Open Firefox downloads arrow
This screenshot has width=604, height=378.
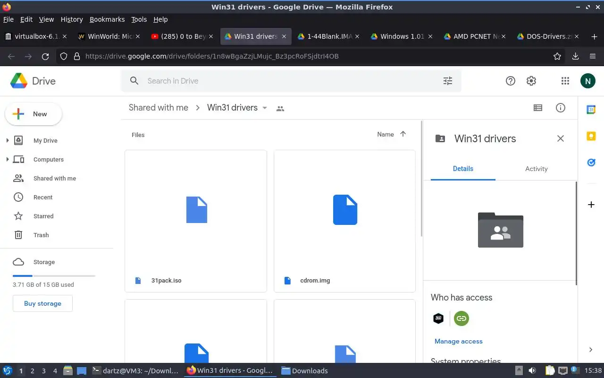(x=575, y=56)
